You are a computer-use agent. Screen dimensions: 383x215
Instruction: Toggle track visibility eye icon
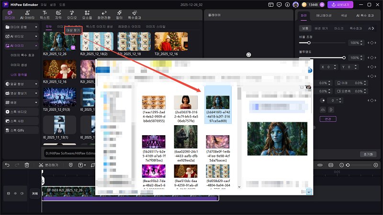15,193
